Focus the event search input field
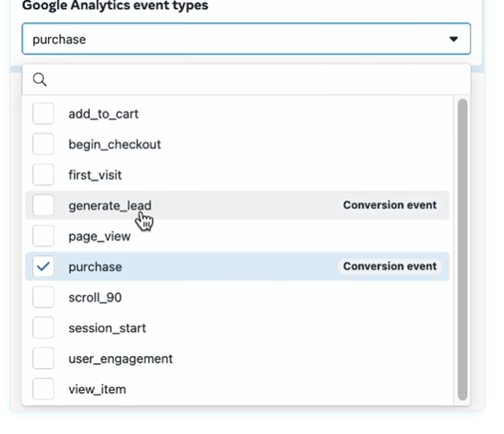The width and height of the screenshot is (504, 434). 246,80
